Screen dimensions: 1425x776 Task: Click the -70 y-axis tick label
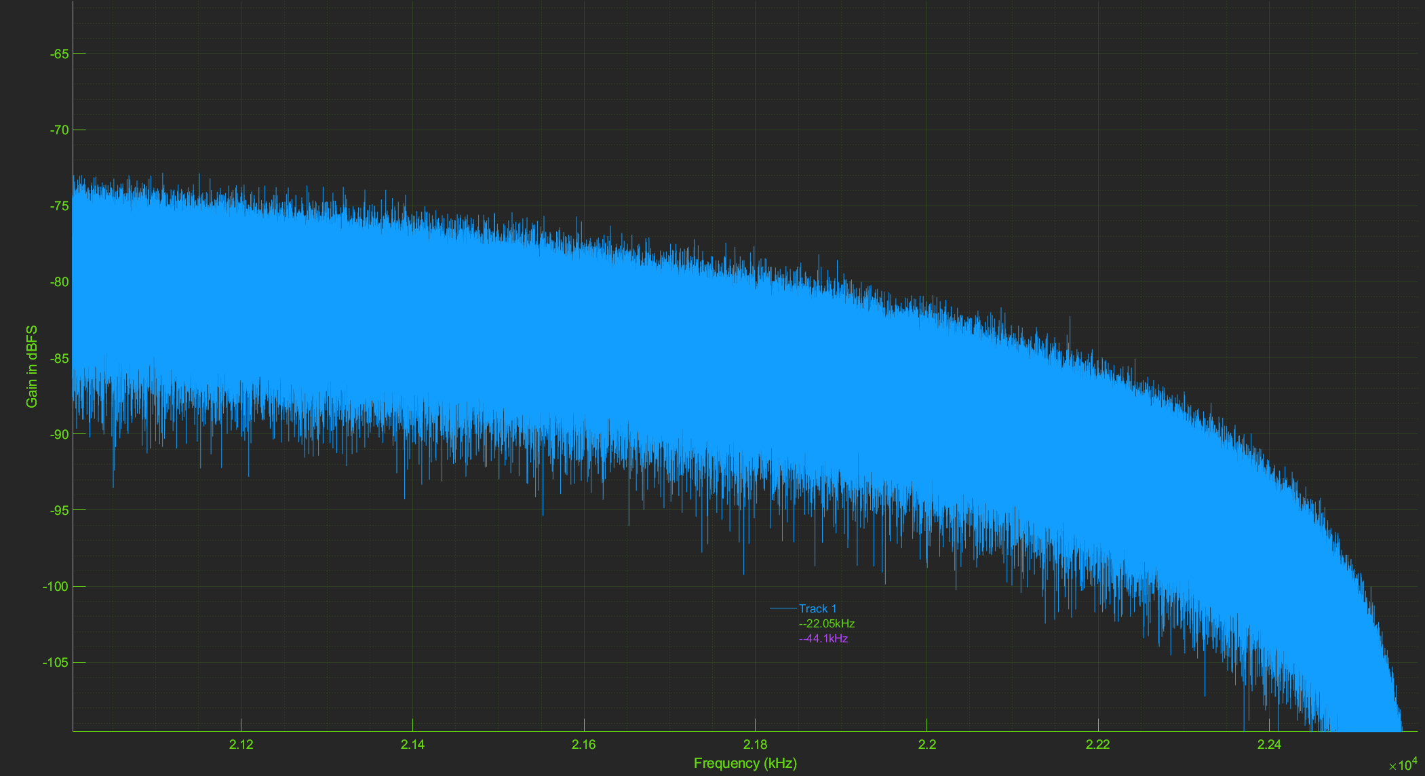pyautogui.click(x=59, y=130)
